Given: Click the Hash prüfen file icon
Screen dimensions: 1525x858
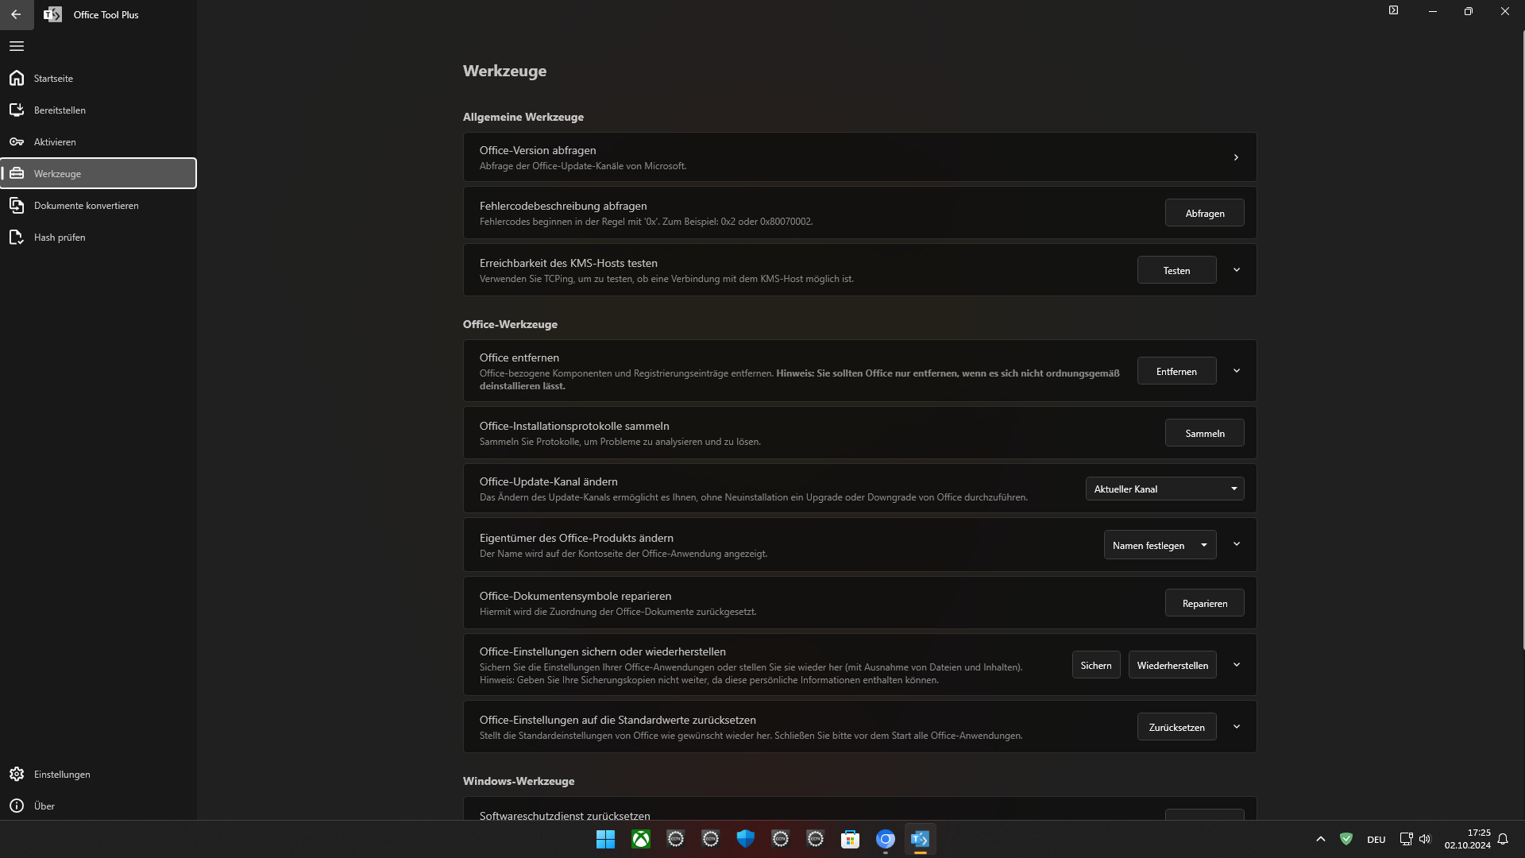Looking at the screenshot, I should [x=17, y=237].
